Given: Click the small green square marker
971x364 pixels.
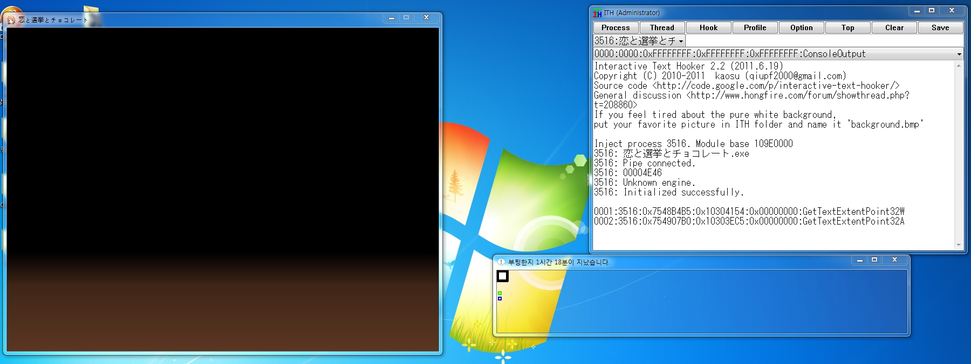Looking at the screenshot, I should click(x=500, y=293).
